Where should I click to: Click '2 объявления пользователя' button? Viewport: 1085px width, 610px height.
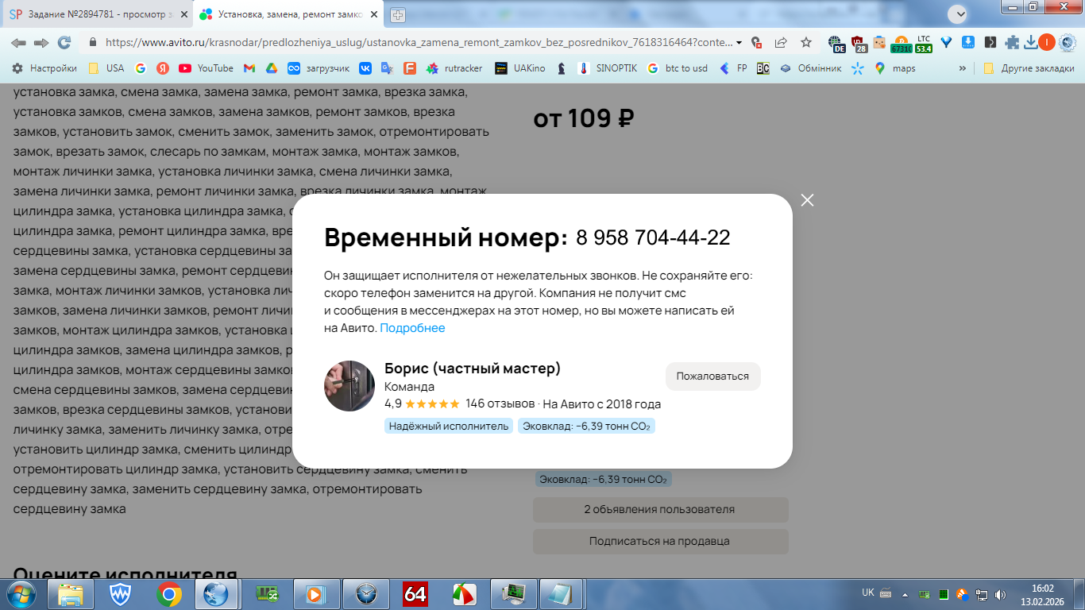[660, 510]
